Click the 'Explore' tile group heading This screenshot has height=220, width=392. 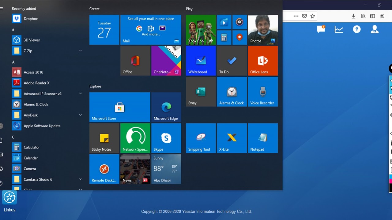click(x=95, y=86)
